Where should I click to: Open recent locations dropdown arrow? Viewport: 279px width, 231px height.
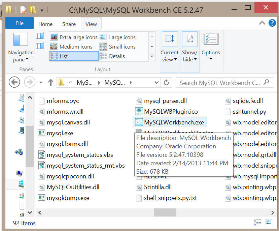tap(41, 82)
